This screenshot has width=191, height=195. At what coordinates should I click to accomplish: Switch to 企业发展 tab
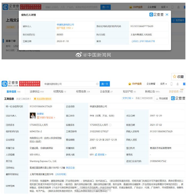106,91
